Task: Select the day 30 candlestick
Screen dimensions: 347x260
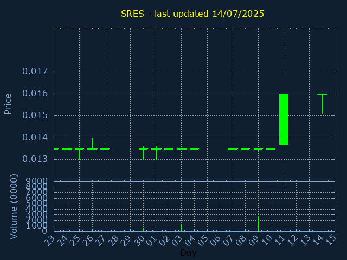Action: (x=143, y=153)
